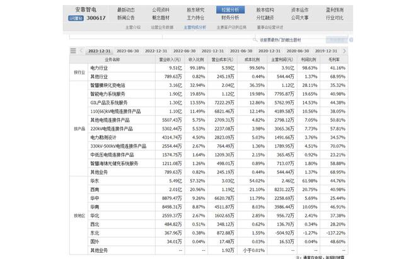
Task: Click the blue badge left of 300617
Action: click(76, 18)
